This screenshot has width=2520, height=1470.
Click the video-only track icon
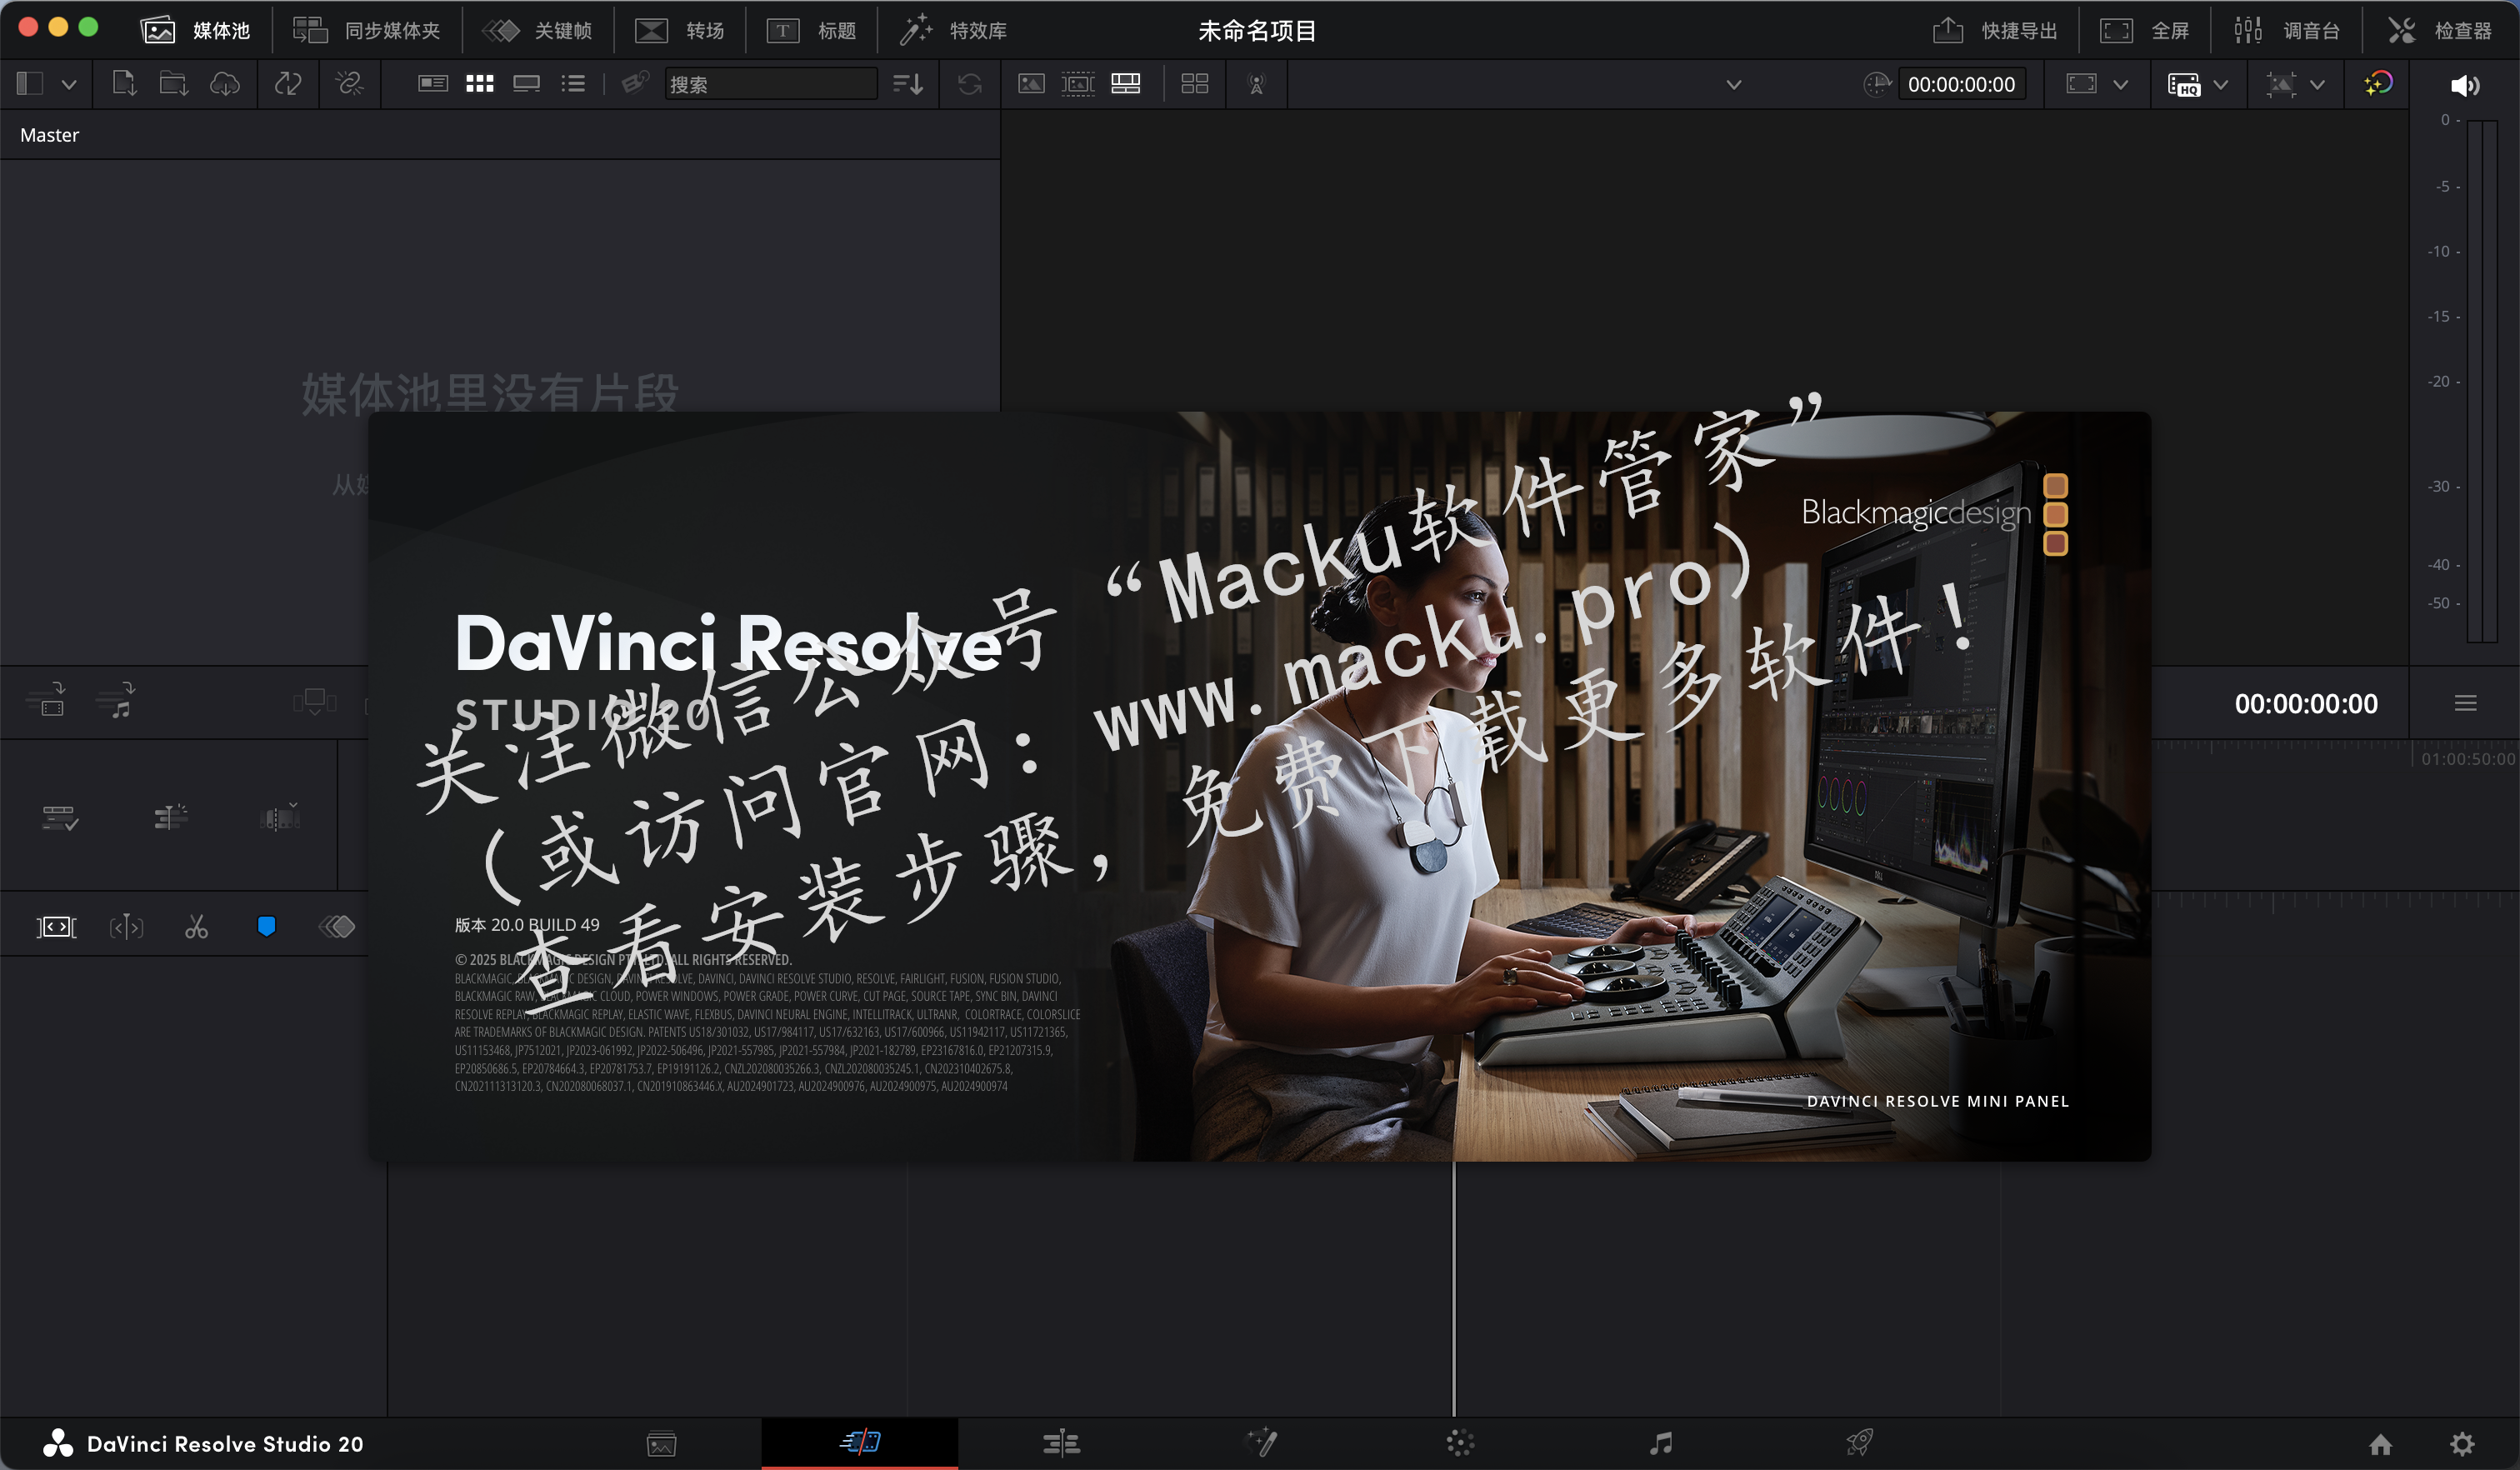click(x=47, y=700)
